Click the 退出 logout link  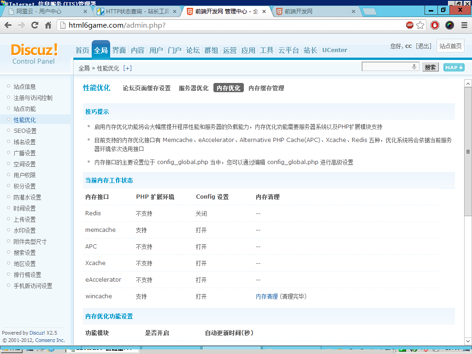pos(424,46)
